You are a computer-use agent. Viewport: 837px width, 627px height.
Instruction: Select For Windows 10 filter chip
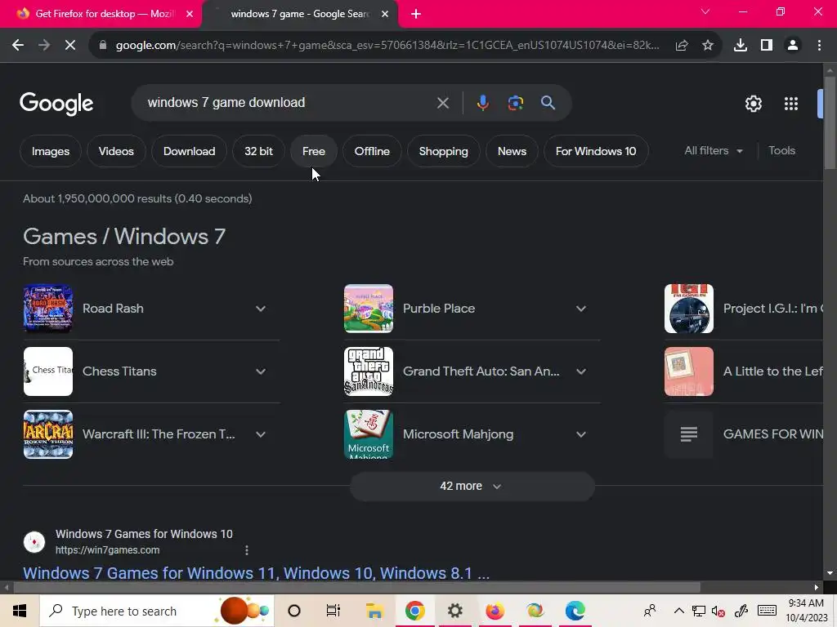[x=596, y=151]
